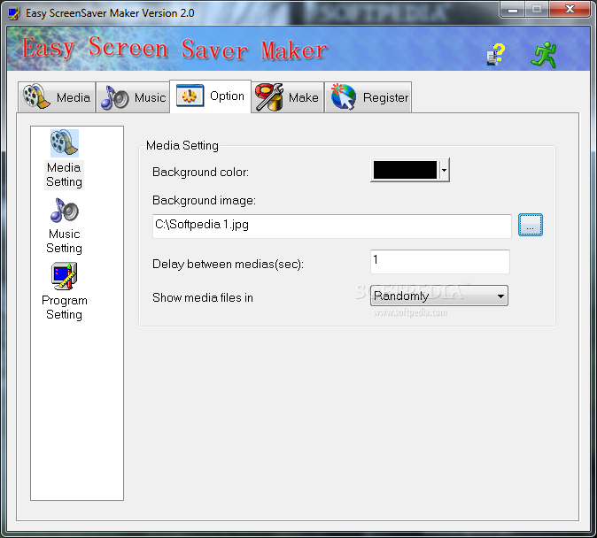
Task: Open the Register tab
Action: 368,97
